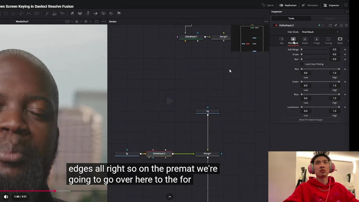Open DeltaKeyer2 tile color dropdown arrow
Image resolution: width=359 pixels, height=202 pixels.
pyautogui.click(x=323, y=25)
